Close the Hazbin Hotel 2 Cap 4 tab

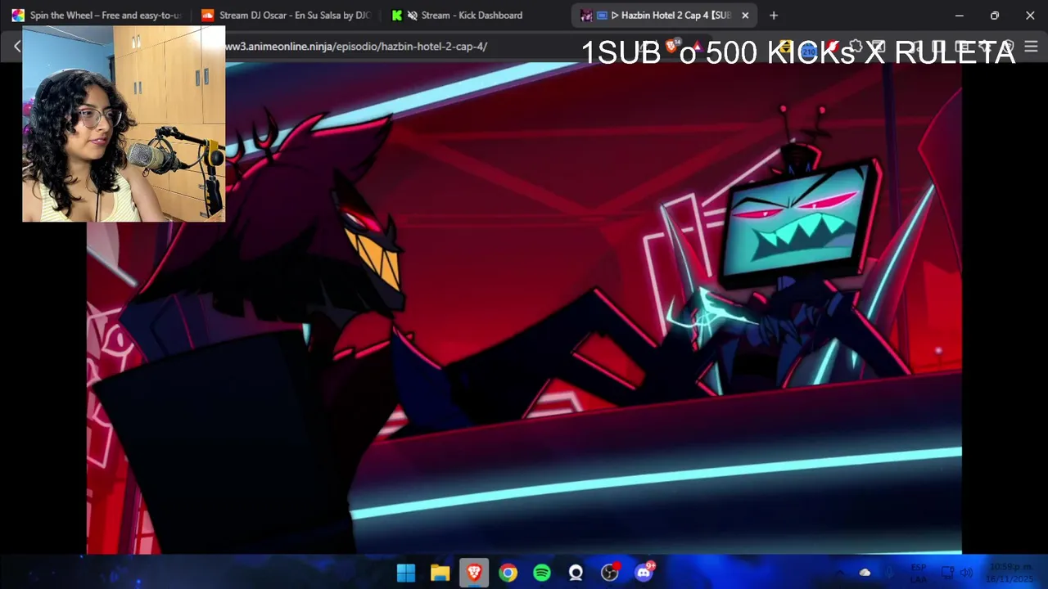[745, 15]
